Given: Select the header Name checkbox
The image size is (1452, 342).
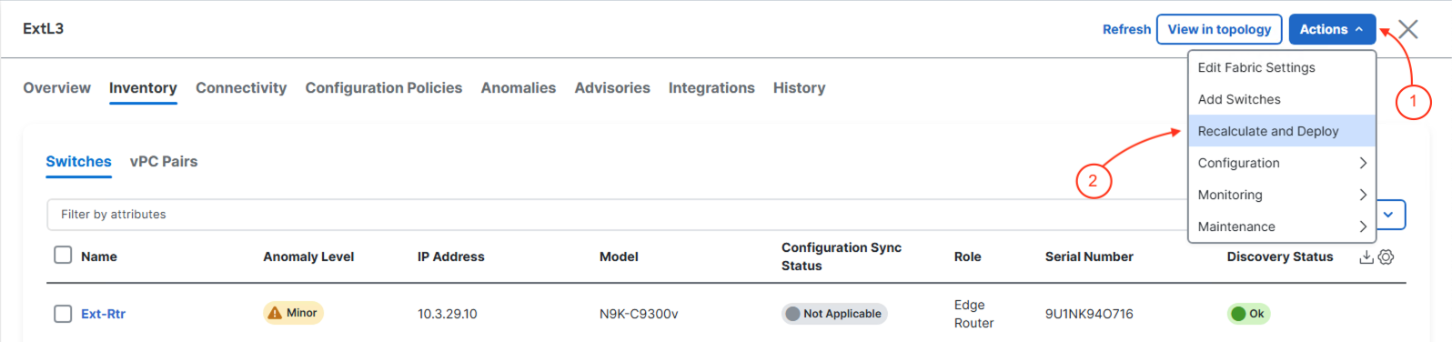Looking at the screenshot, I should [63, 255].
